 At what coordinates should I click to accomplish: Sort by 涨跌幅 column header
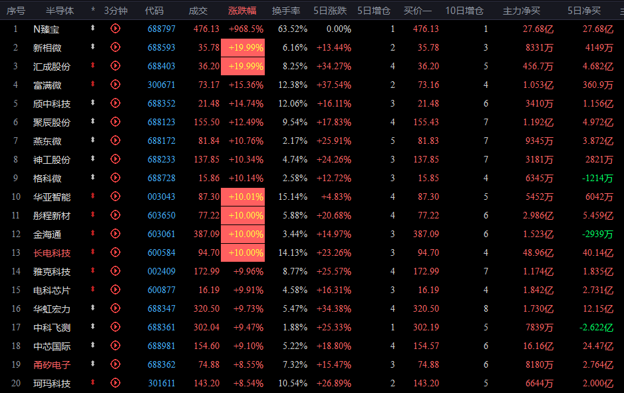pyautogui.click(x=242, y=11)
